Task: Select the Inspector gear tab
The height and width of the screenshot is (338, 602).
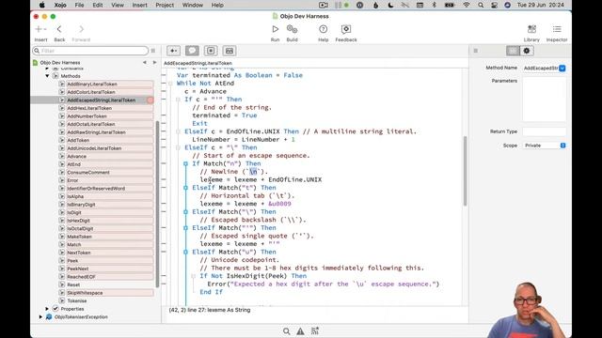Action: 527,51
